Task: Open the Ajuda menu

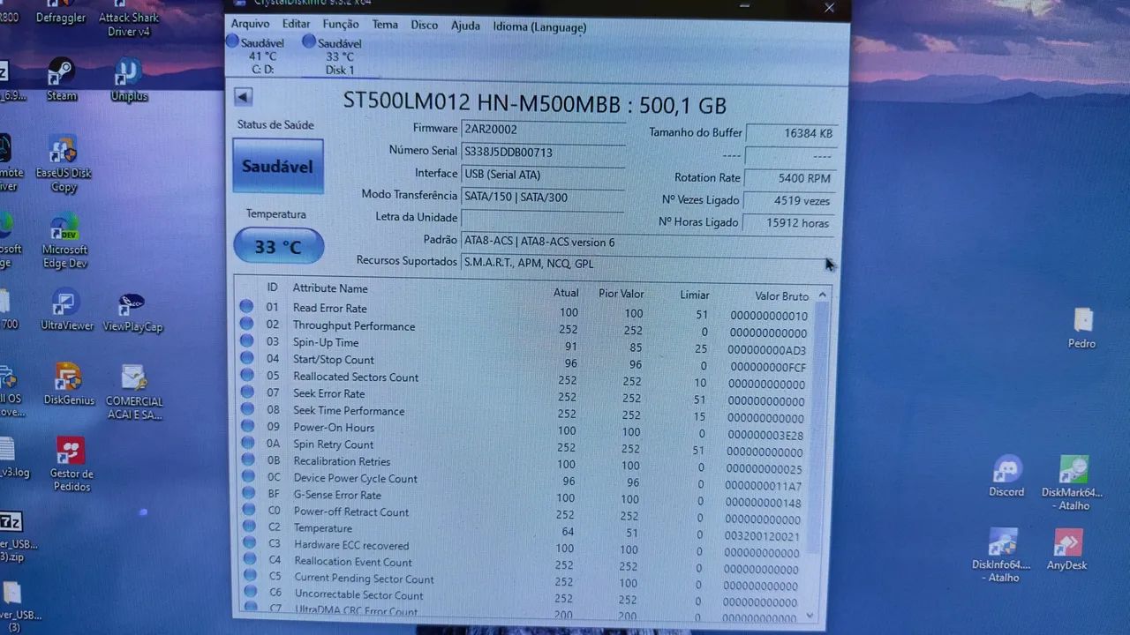Action: tap(465, 26)
